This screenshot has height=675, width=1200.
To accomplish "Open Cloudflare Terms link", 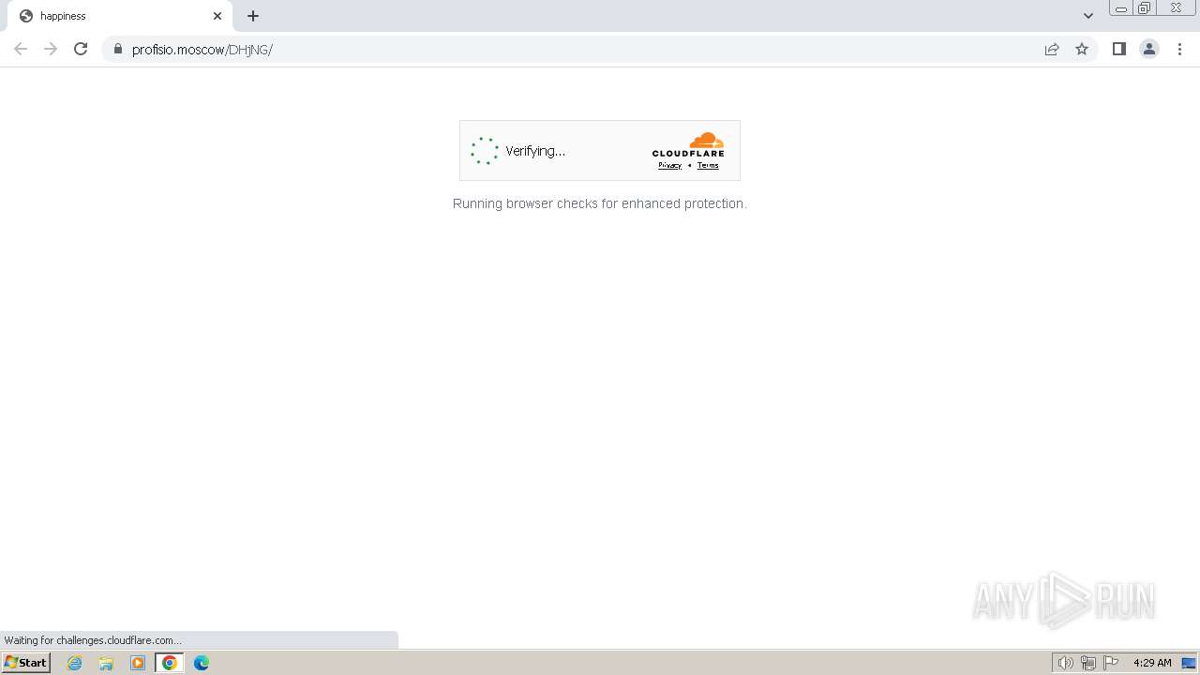I will (708, 165).
